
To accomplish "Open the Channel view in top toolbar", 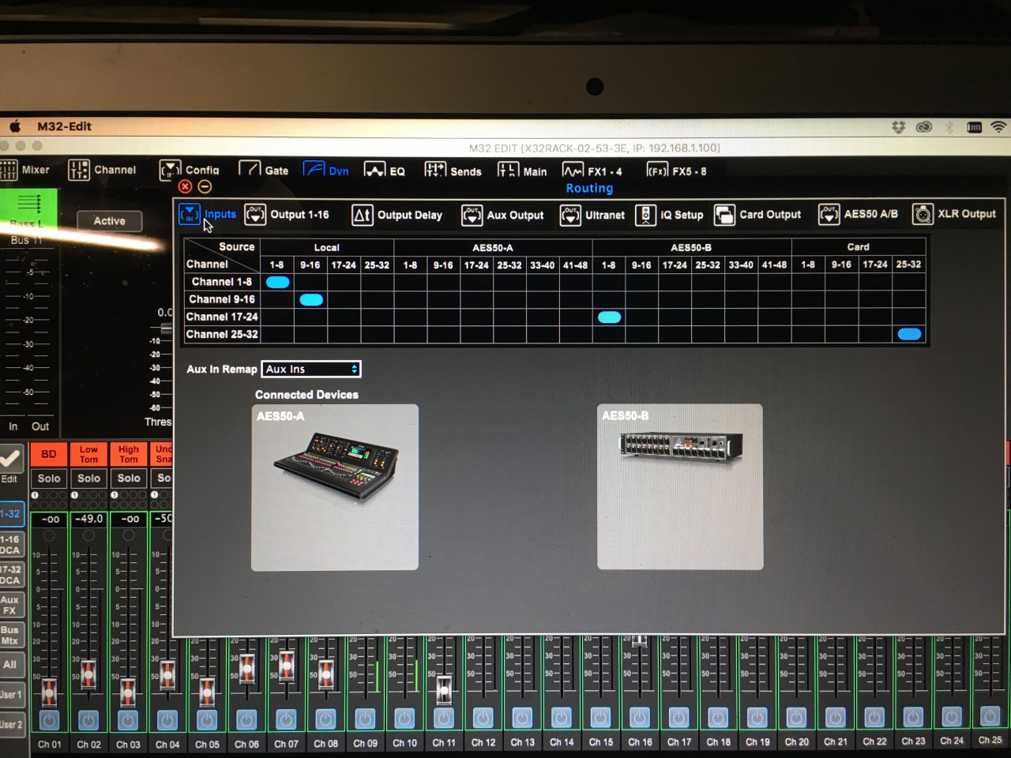I will pos(103,170).
